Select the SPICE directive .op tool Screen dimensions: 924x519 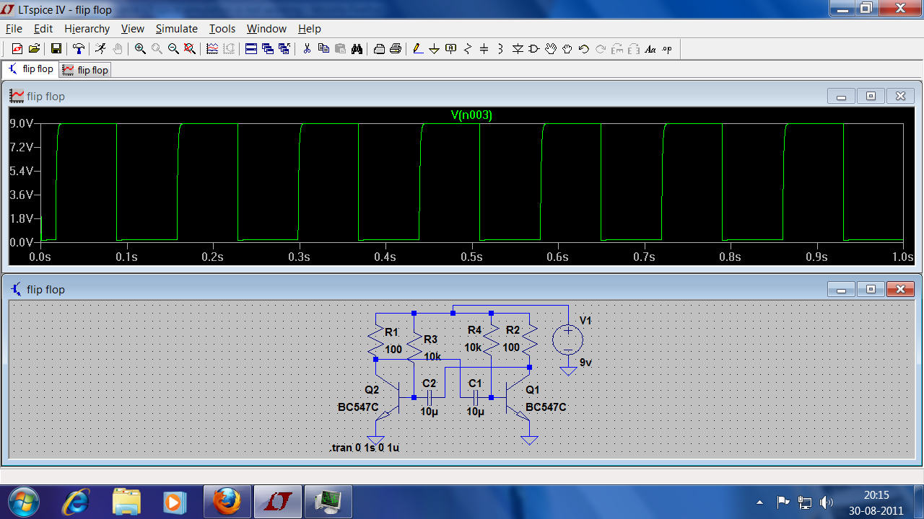[x=667, y=49]
